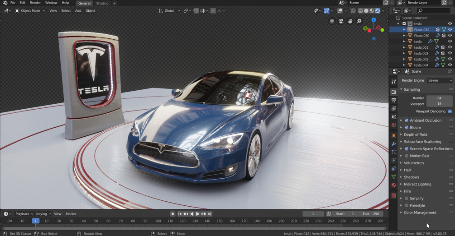The height and width of the screenshot is (236, 455).
Task: Play the animation forward
Action: click(x=197, y=214)
